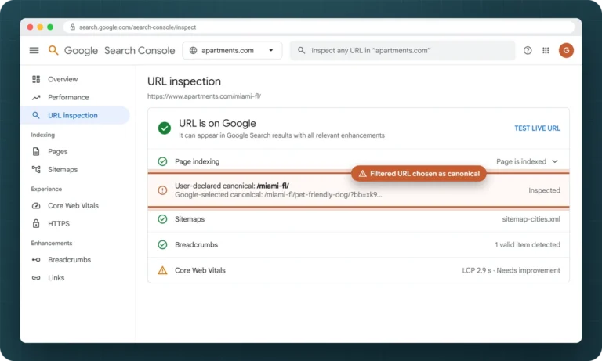Click the globe icon in property selector
Screen dimensions: 602x361
click(193, 50)
